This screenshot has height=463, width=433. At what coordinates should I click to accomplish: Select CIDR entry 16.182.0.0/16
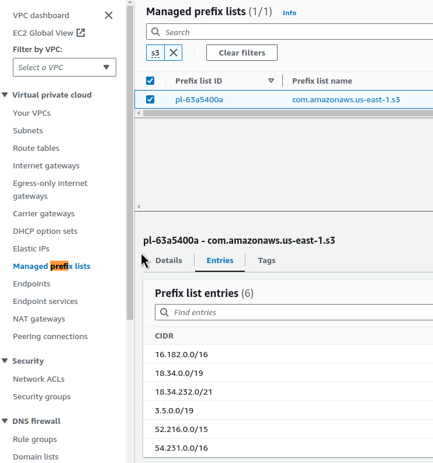point(181,355)
